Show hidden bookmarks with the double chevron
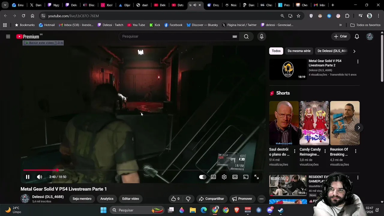The width and height of the screenshot is (384, 216). 340,25
